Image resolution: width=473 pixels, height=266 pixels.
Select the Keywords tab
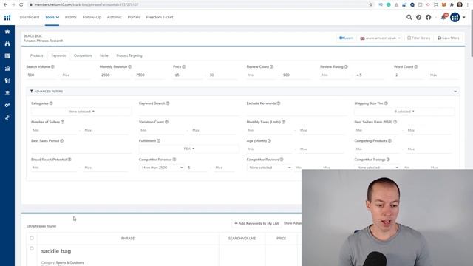pyautogui.click(x=58, y=55)
